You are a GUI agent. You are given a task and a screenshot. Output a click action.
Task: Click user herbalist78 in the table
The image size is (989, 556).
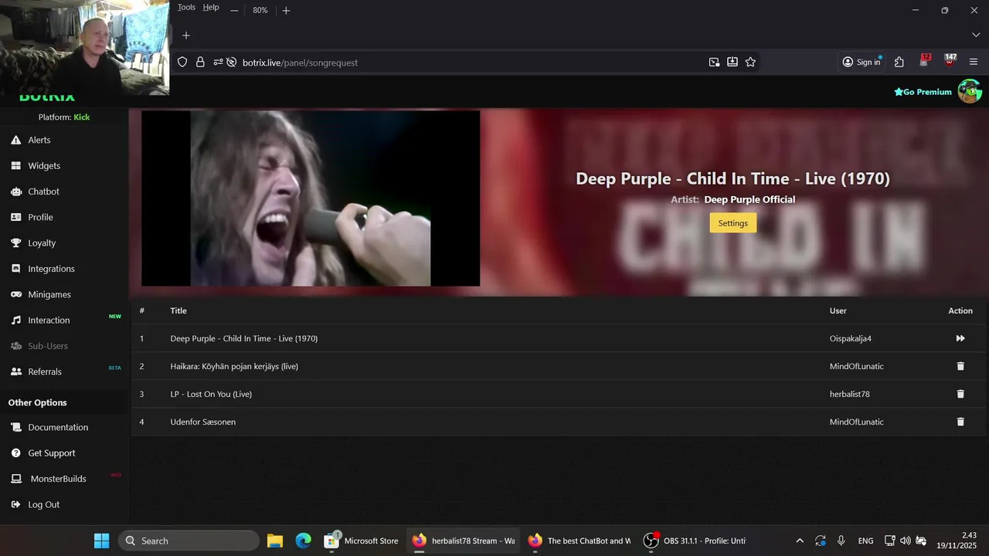click(x=849, y=394)
